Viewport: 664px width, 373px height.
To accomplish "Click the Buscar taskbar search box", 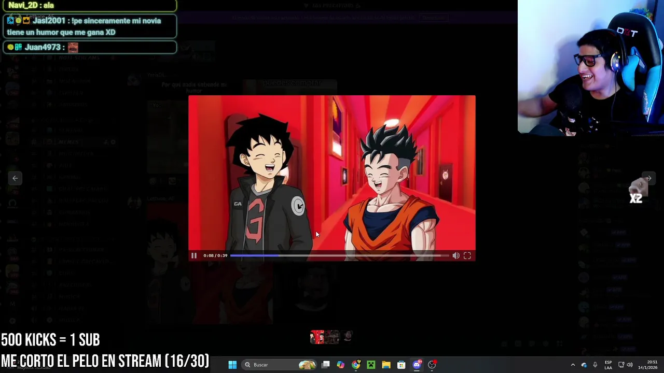I will [280, 365].
